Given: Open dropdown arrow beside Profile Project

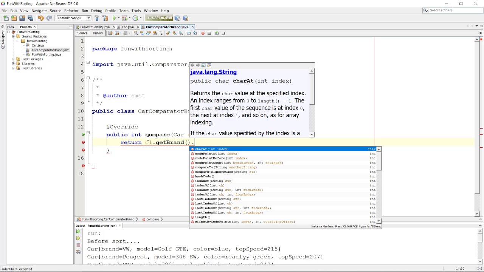Looking at the screenshot, I should (x=140, y=18).
